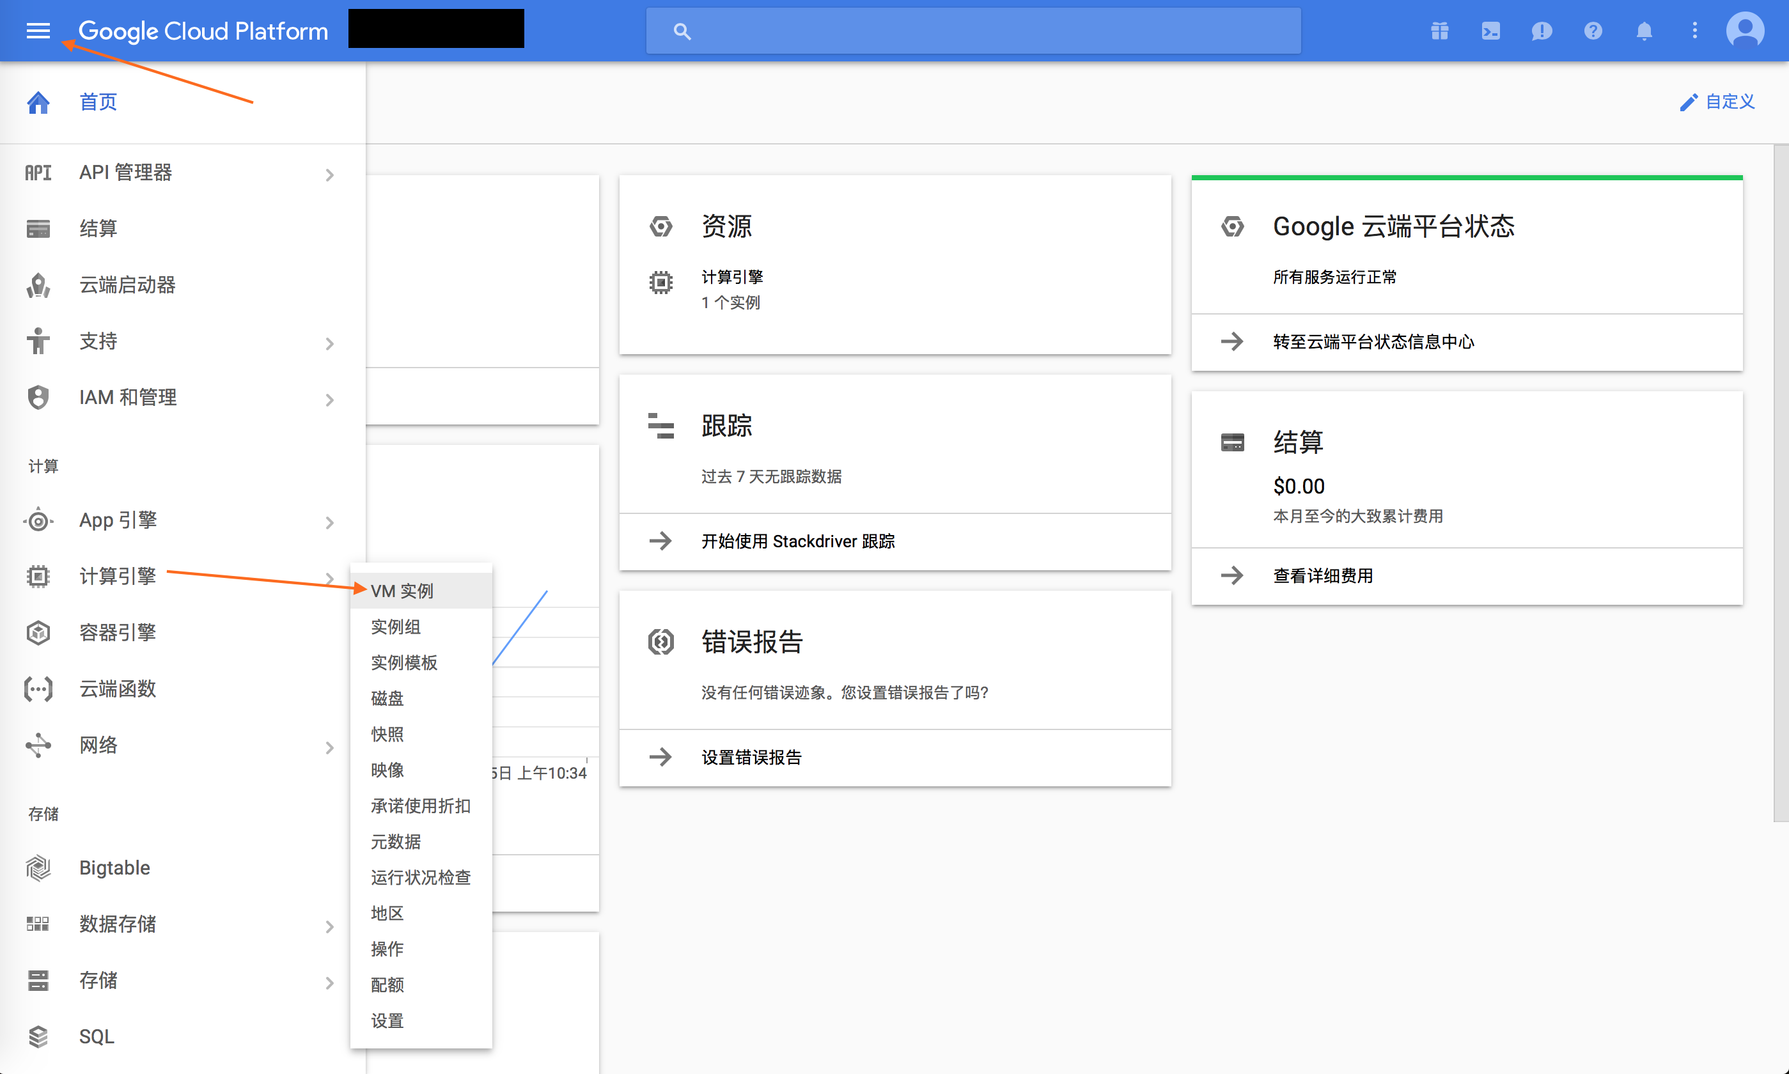Open the notifications bell
The image size is (1789, 1074).
click(x=1644, y=31)
